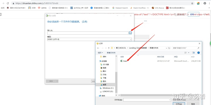This screenshot has height=105, width=211.
Task: Open the Organize menu in the file dialog
Action: point(100,53)
